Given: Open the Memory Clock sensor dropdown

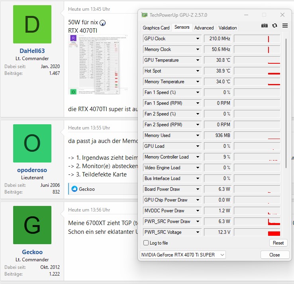Looking at the screenshot, I should (x=198, y=49).
